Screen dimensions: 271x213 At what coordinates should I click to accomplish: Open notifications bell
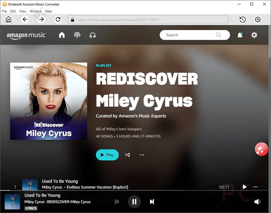240,35
